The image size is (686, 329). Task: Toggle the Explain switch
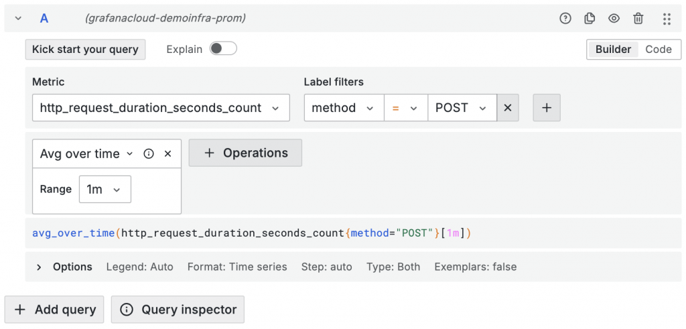pos(223,49)
